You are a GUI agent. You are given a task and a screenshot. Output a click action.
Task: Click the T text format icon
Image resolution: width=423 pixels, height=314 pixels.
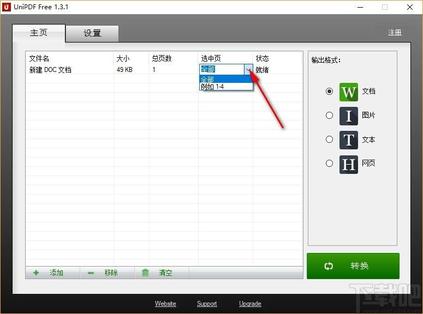349,140
